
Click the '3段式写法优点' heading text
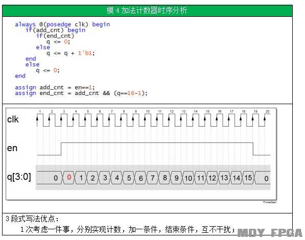point(32,219)
